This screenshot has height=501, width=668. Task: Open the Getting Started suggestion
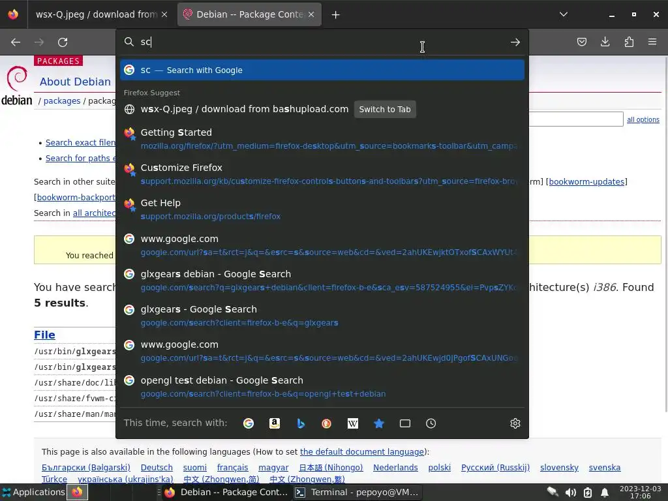[322, 139]
